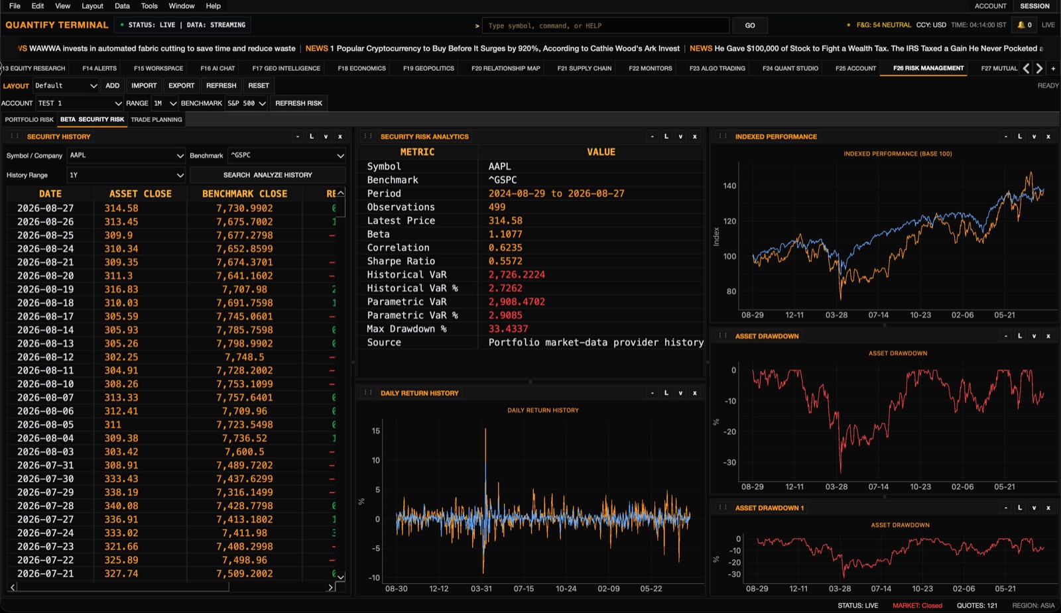Click the L icon on Security History panel

click(x=312, y=137)
